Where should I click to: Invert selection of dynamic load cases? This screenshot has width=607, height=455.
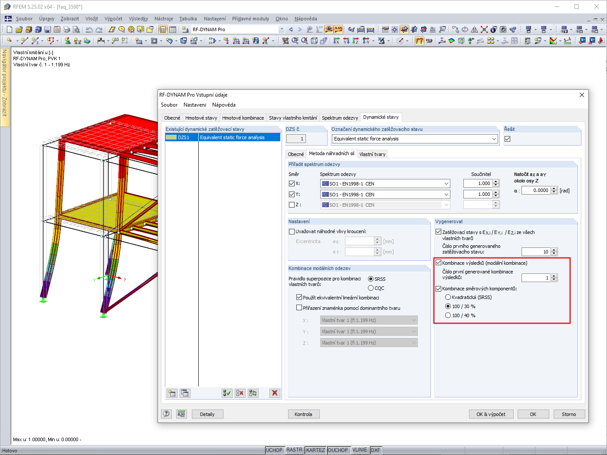pos(253,393)
